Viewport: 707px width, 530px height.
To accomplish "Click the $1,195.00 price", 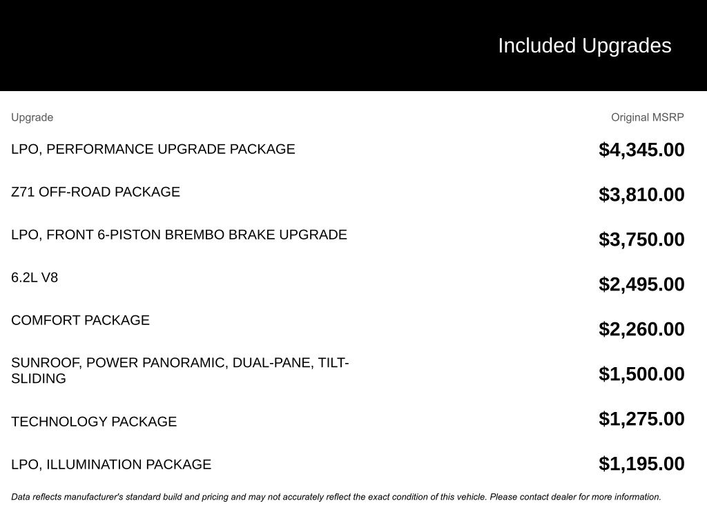I will pos(641,463).
